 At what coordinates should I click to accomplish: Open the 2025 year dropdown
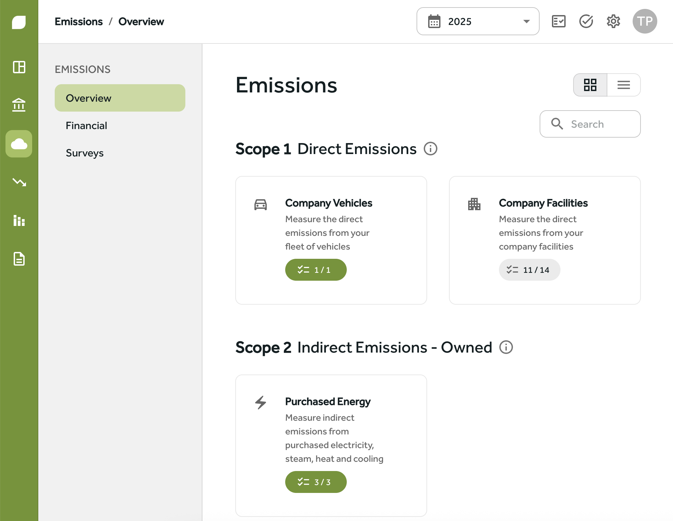[x=478, y=21]
